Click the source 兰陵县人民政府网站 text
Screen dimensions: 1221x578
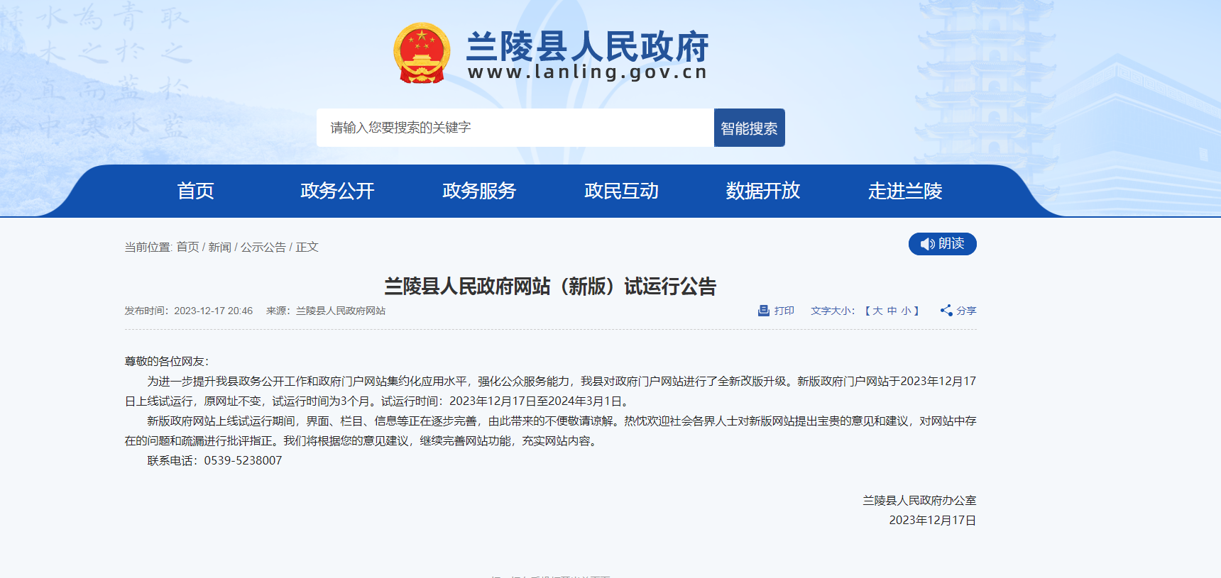341,311
